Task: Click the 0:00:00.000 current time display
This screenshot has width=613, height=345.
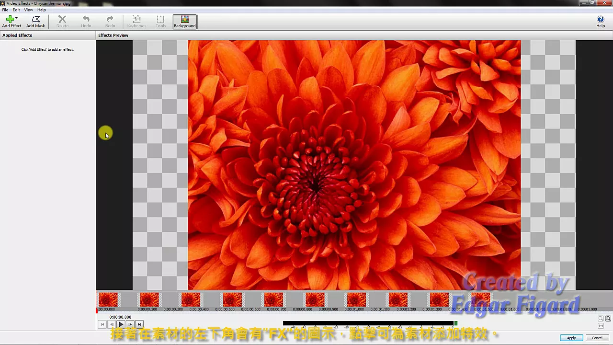Action: [120, 317]
